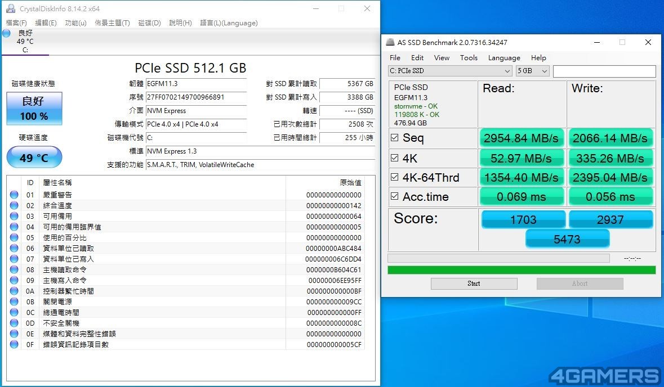Click status orb for attribute 06 資料單位已讀取
The height and width of the screenshot is (387, 664).
pyautogui.click(x=15, y=248)
